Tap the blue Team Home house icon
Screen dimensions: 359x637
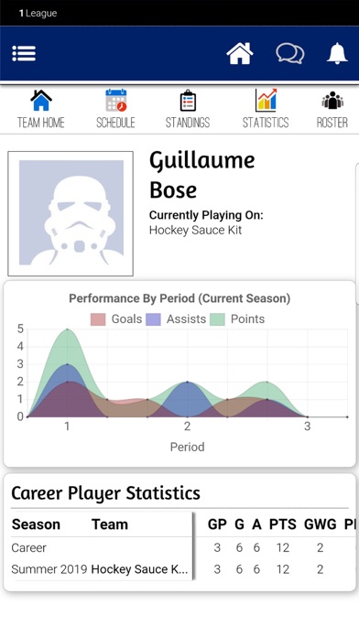(41, 101)
